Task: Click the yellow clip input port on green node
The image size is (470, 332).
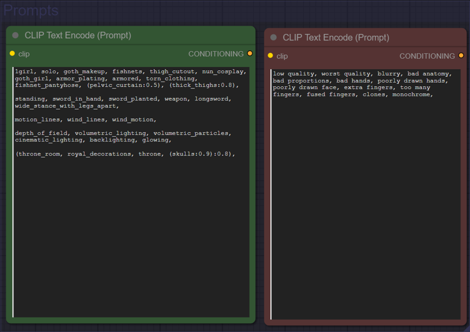Action: [x=12, y=54]
